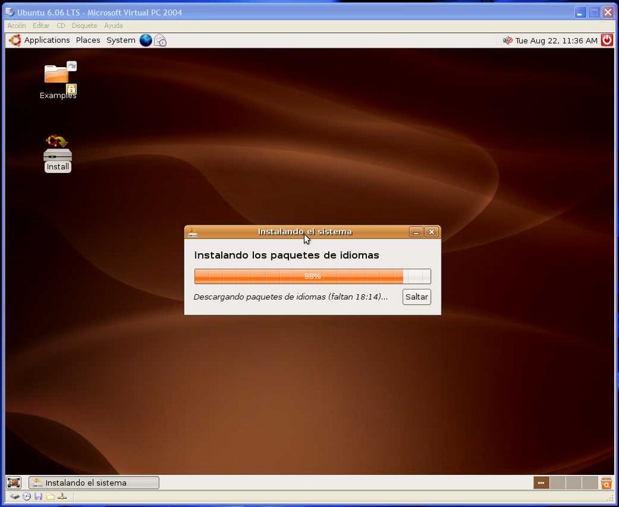This screenshot has height=507, width=619.
Task: Click the Saltar button to skip download
Action: tap(416, 297)
